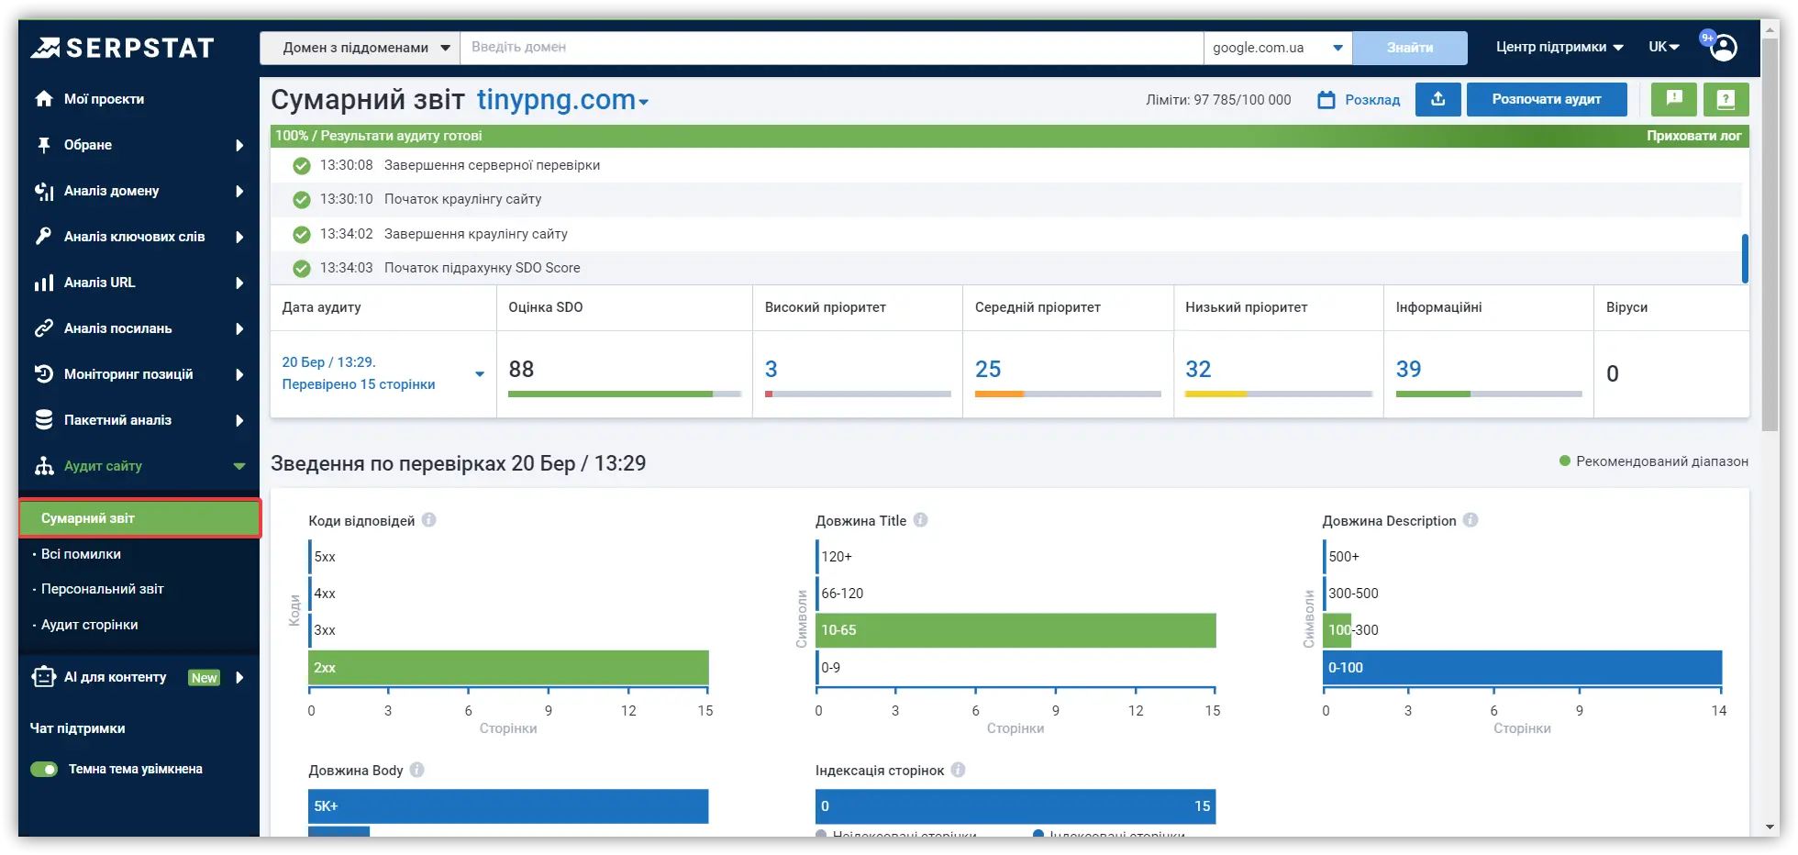Viewport: 1798px width, 855px height.
Task: Click the low priority count 32
Action: 1198,370
